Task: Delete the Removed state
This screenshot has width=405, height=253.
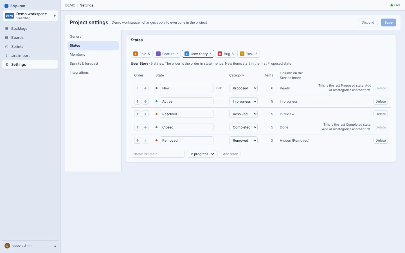Action: [x=381, y=140]
